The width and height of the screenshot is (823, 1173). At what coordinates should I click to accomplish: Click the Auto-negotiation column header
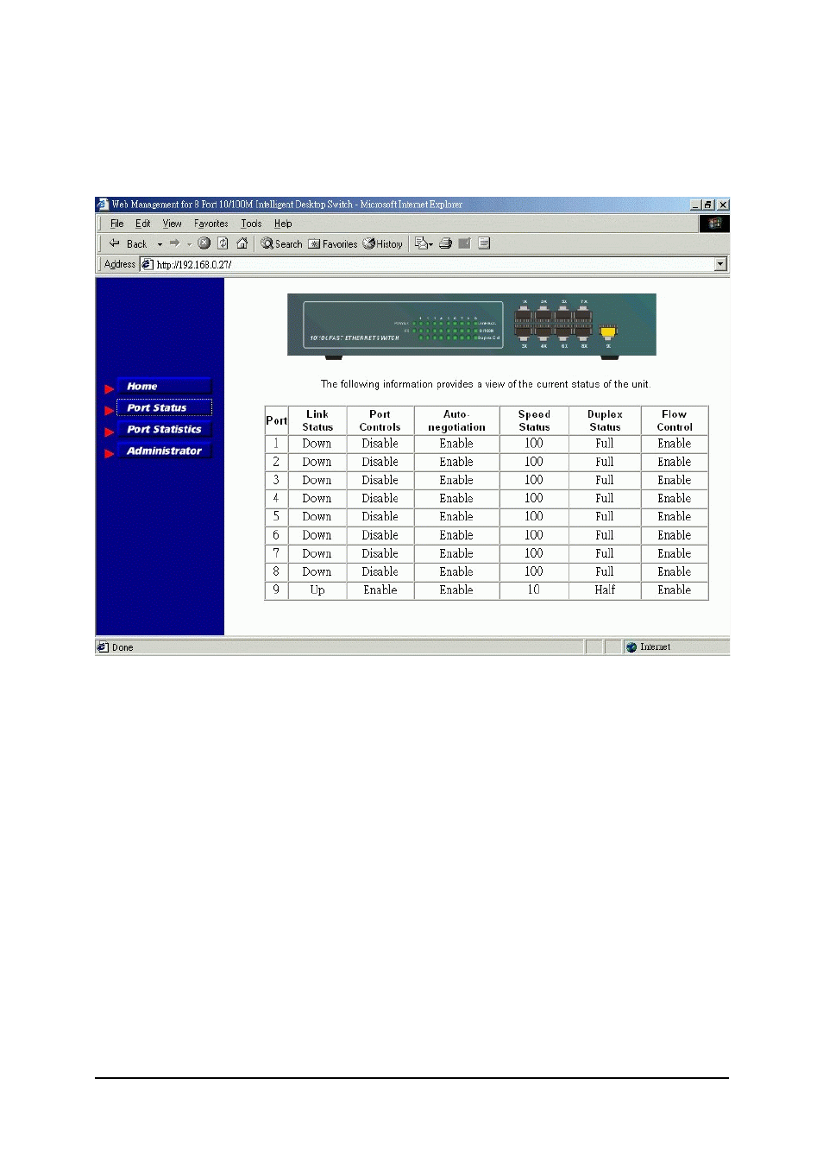pyautogui.click(x=456, y=420)
